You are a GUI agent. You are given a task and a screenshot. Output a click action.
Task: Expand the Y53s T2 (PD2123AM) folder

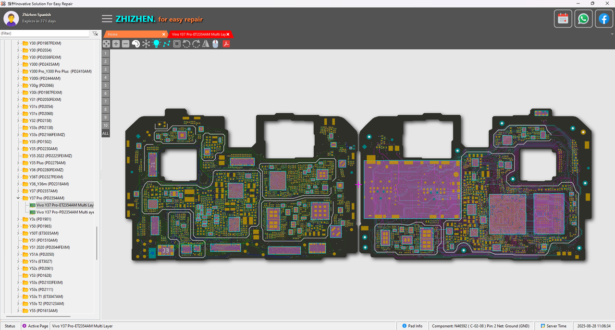[18, 304]
